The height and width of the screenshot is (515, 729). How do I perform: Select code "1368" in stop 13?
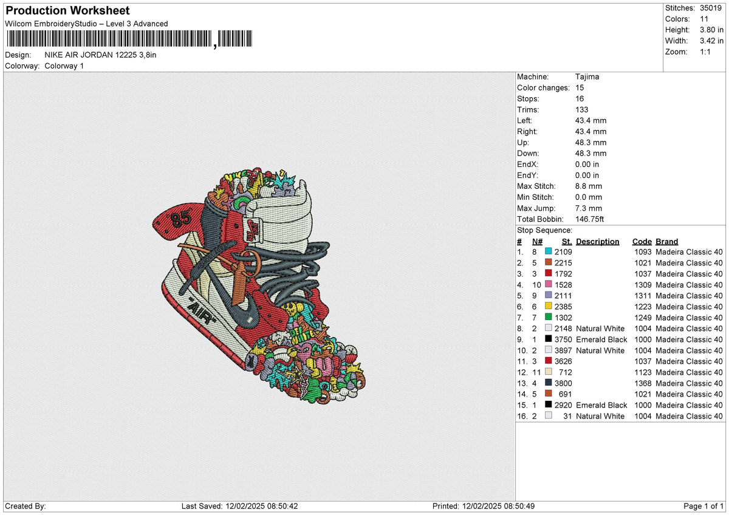[x=642, y=383]
